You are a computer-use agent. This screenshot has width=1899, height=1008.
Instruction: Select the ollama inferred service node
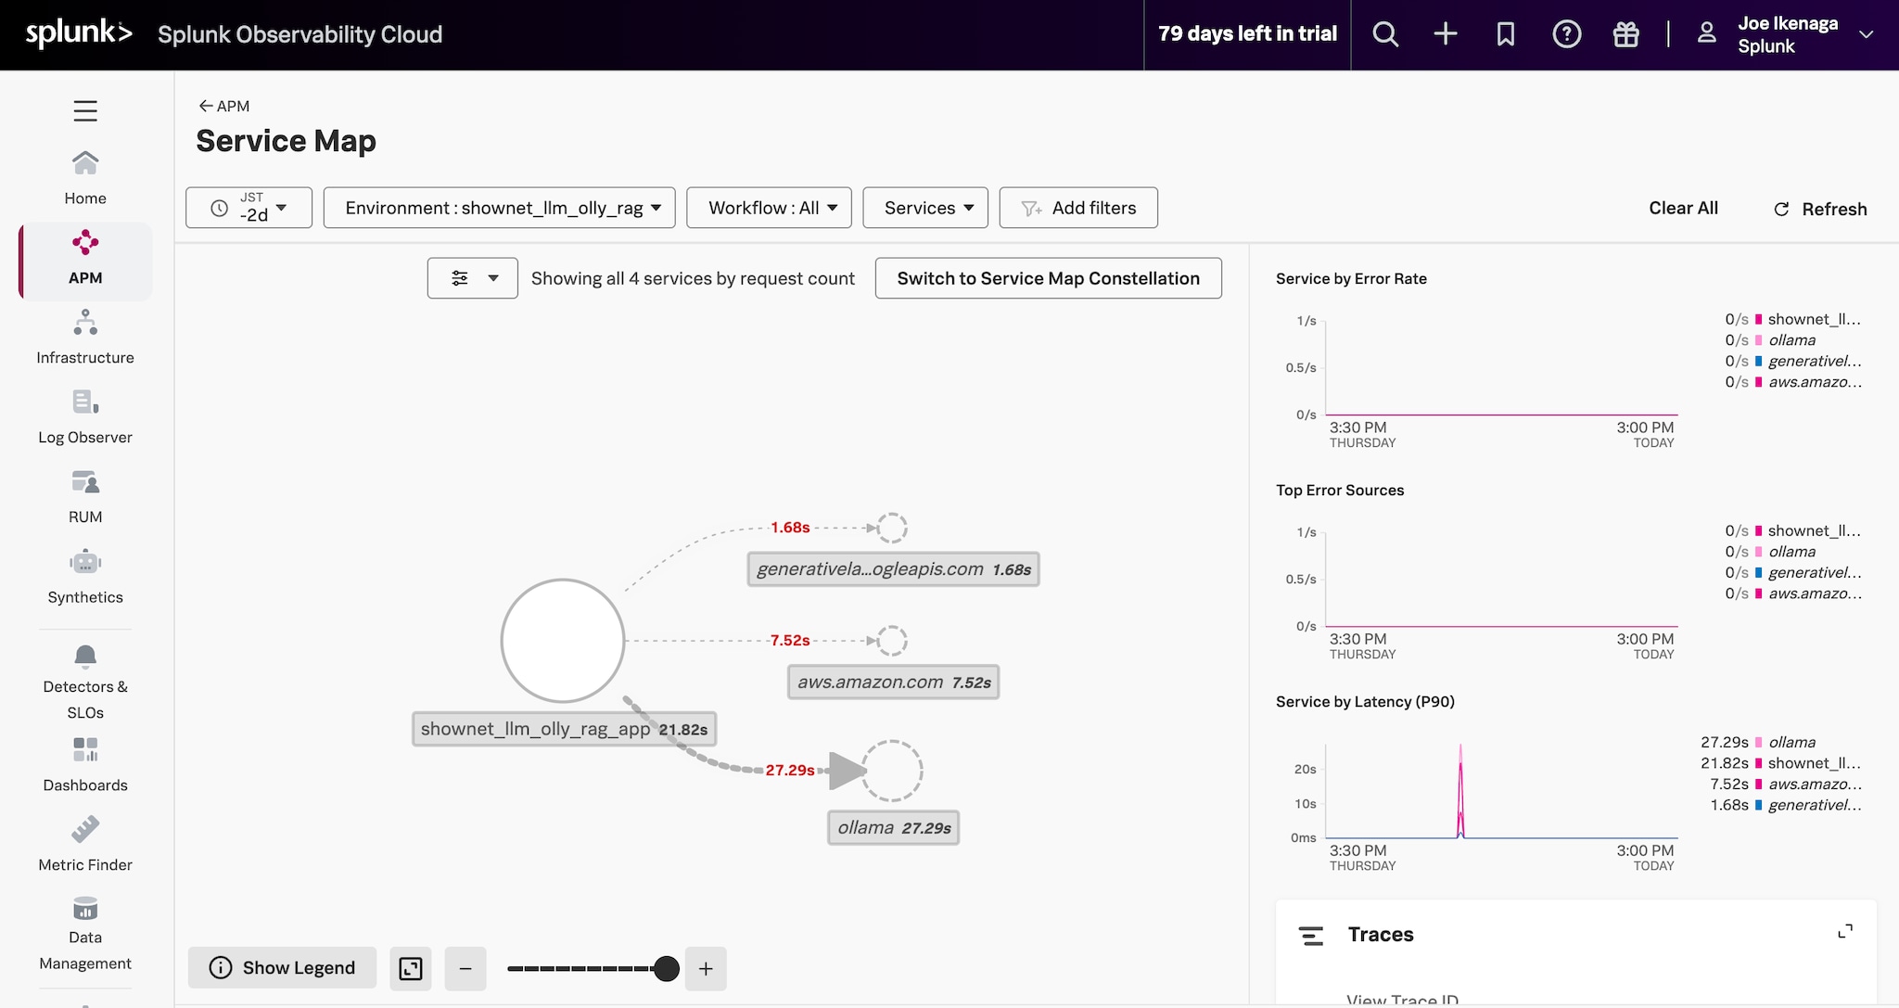pos(892,771)
